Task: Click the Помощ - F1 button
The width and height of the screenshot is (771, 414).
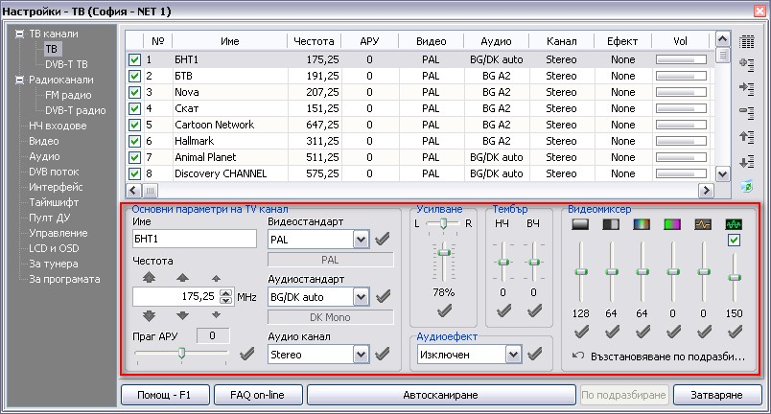Action: click(165, 395)
